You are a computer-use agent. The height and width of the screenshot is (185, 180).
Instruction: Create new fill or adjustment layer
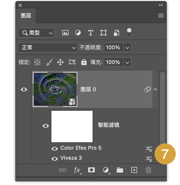106,170
